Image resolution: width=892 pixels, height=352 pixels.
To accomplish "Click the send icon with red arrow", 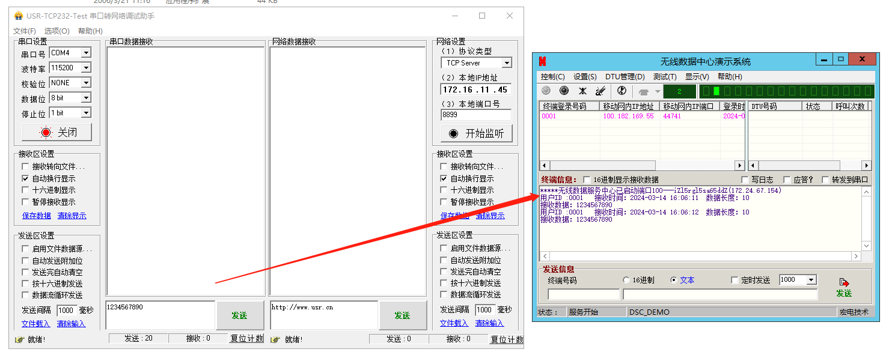I will pos(844,282).
